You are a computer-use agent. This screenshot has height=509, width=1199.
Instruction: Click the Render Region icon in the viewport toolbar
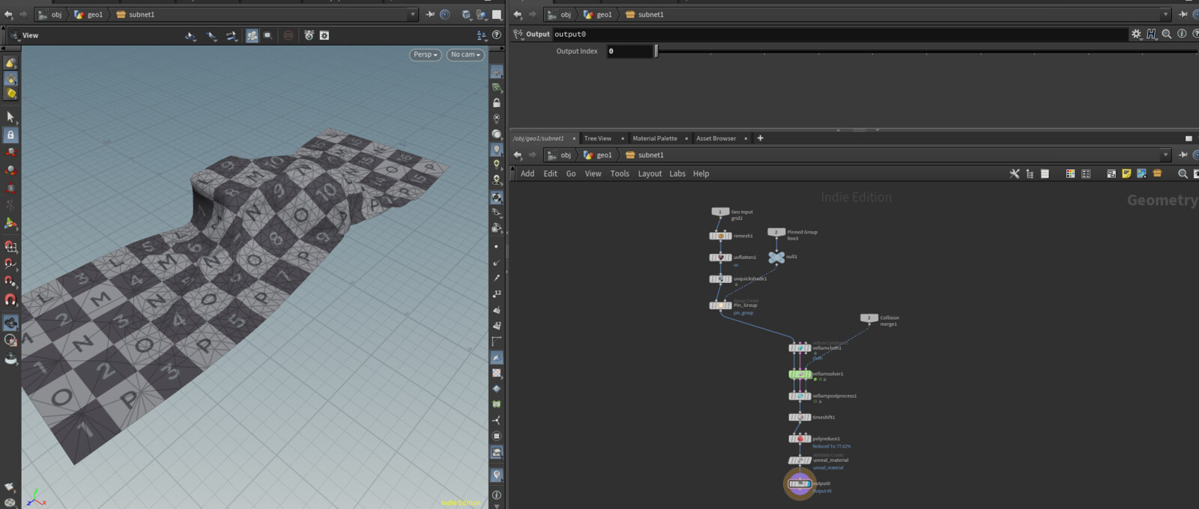[289, 35]
